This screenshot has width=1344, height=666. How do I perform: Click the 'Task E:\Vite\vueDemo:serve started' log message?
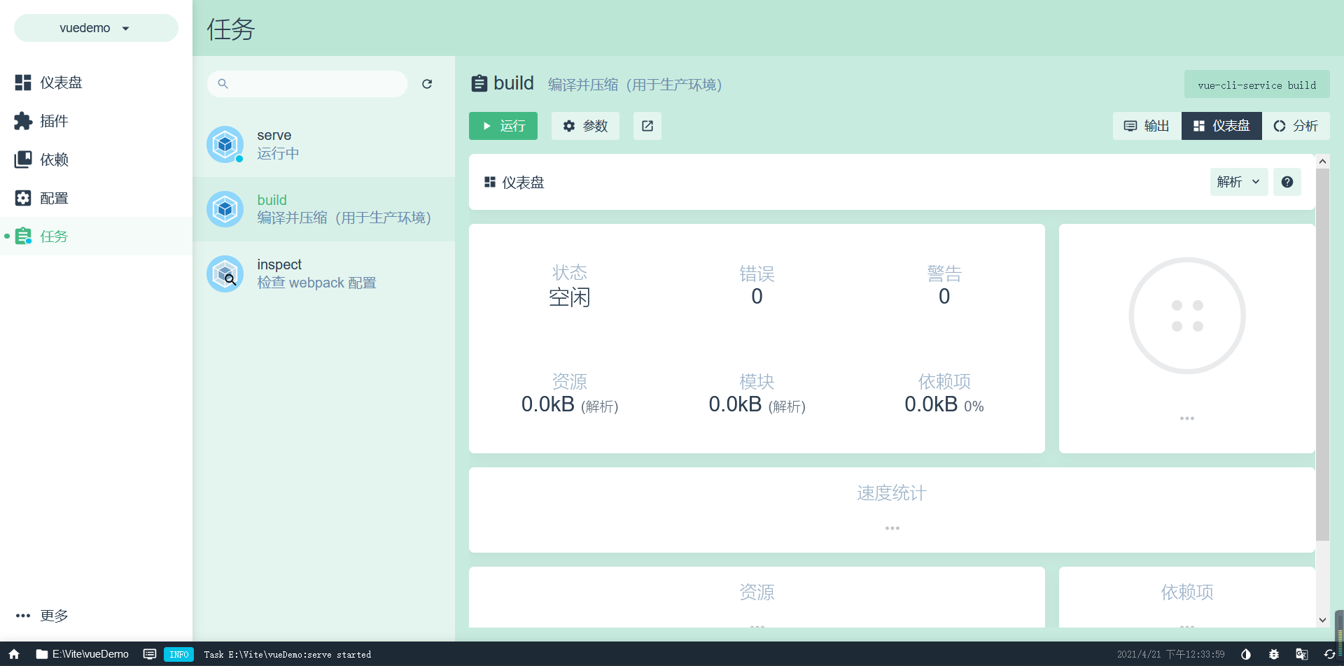288,655
